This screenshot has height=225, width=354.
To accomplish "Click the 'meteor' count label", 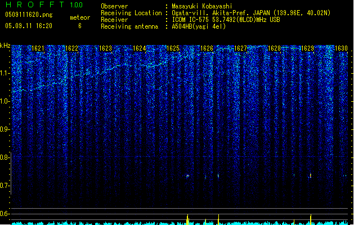I will coord(80,17).
